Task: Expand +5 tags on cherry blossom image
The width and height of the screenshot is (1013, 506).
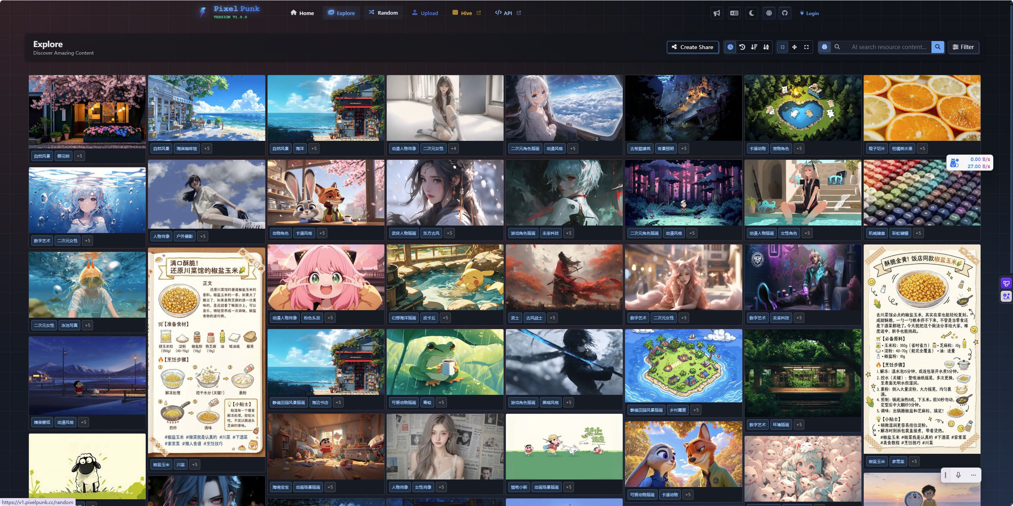Action: tap(80, 156)
